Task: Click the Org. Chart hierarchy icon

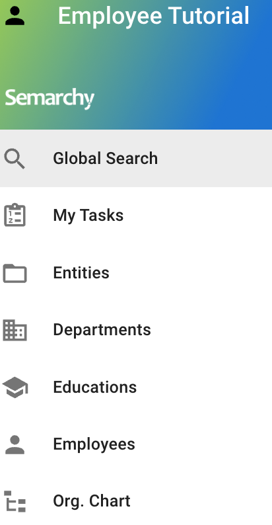Action: coord(15,501)
